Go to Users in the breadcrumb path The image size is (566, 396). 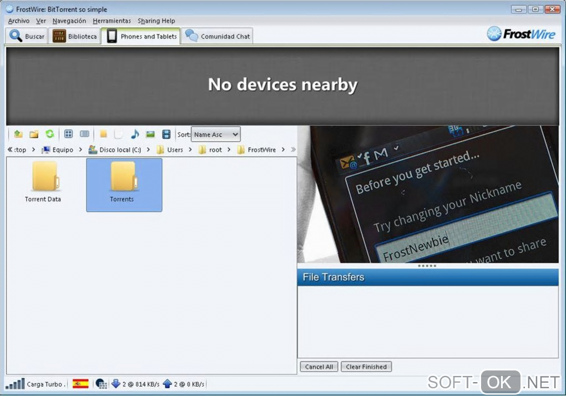170,149
